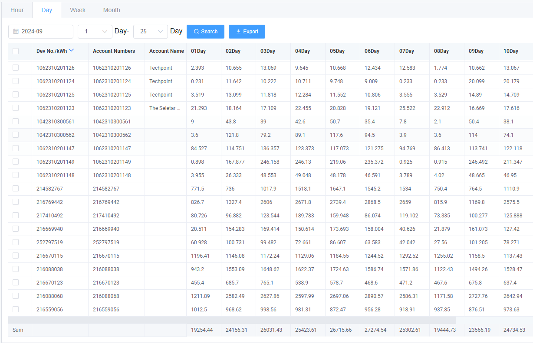The width and height of the screenshot is (533, 343).
Task: Click the Export button
Action: click(x=247, y=32)
